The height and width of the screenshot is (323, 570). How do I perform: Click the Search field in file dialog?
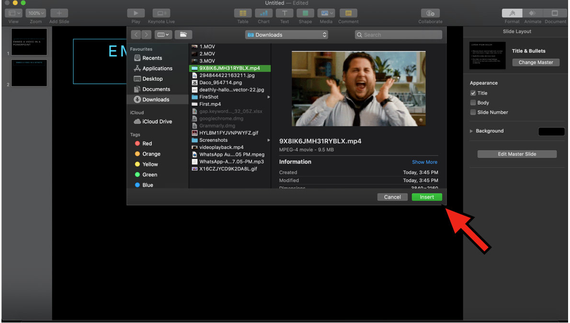pyautogui.click(x=399, y=35)
